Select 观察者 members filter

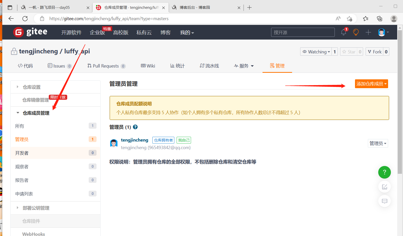55,166
